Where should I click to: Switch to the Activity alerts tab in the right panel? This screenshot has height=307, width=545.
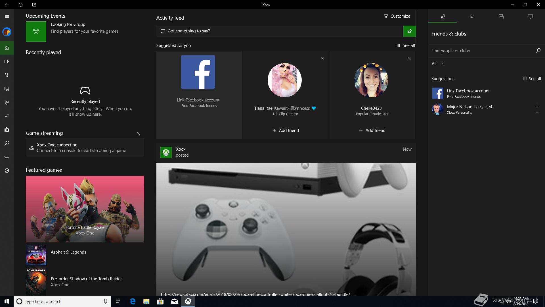coord(530,16)
